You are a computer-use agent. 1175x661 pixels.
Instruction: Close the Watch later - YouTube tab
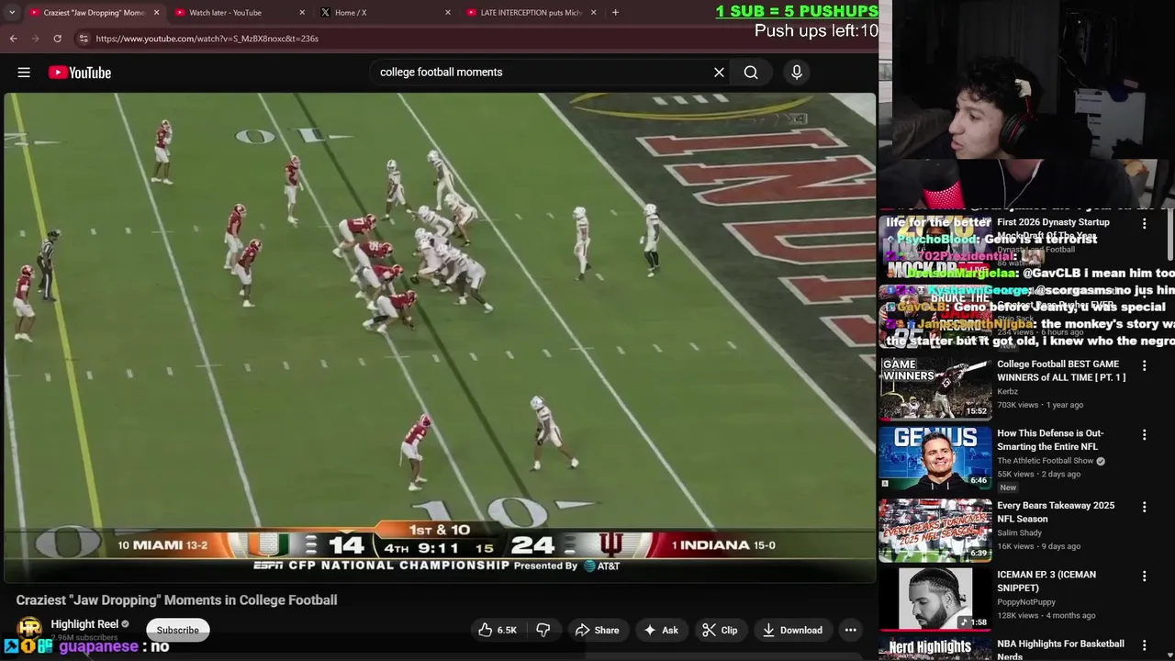(x=302, y=13)
